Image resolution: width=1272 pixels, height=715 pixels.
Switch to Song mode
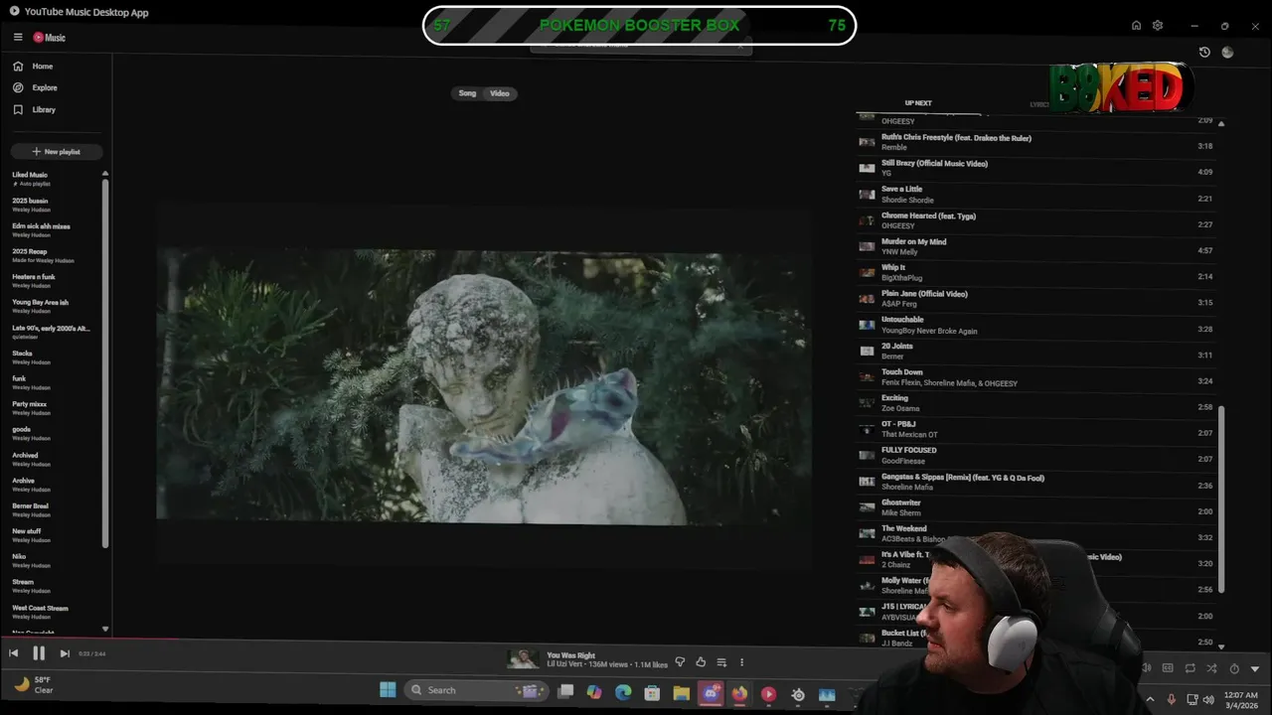click(467, 93)
